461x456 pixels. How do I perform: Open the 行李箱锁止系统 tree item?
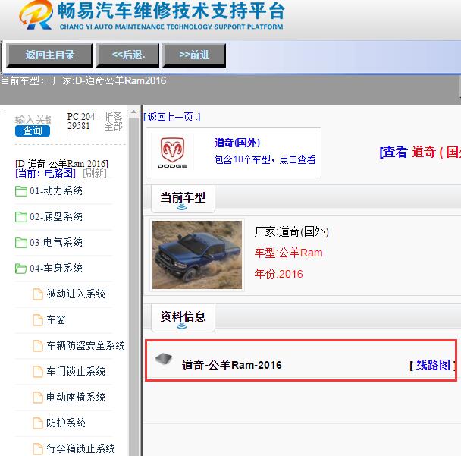click(x=81, y=448)
